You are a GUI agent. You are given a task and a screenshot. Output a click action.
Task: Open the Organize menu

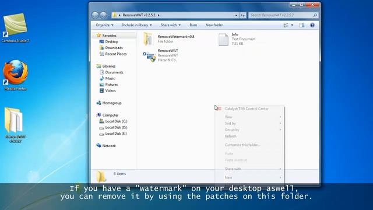coord(104,25)
